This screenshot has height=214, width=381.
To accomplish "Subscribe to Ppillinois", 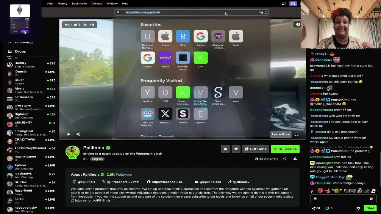I will pos(285,149).
